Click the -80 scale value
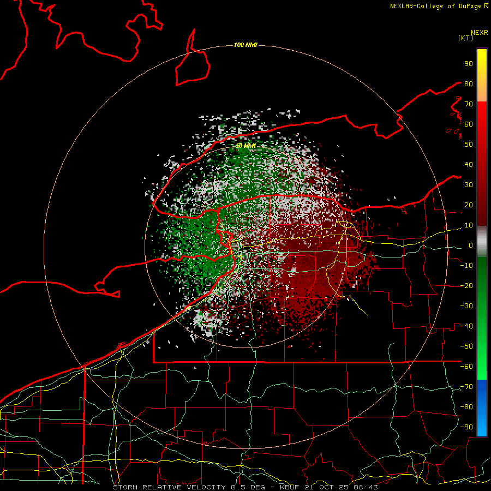This screenshot has height=491, width=491. point(466,407)
